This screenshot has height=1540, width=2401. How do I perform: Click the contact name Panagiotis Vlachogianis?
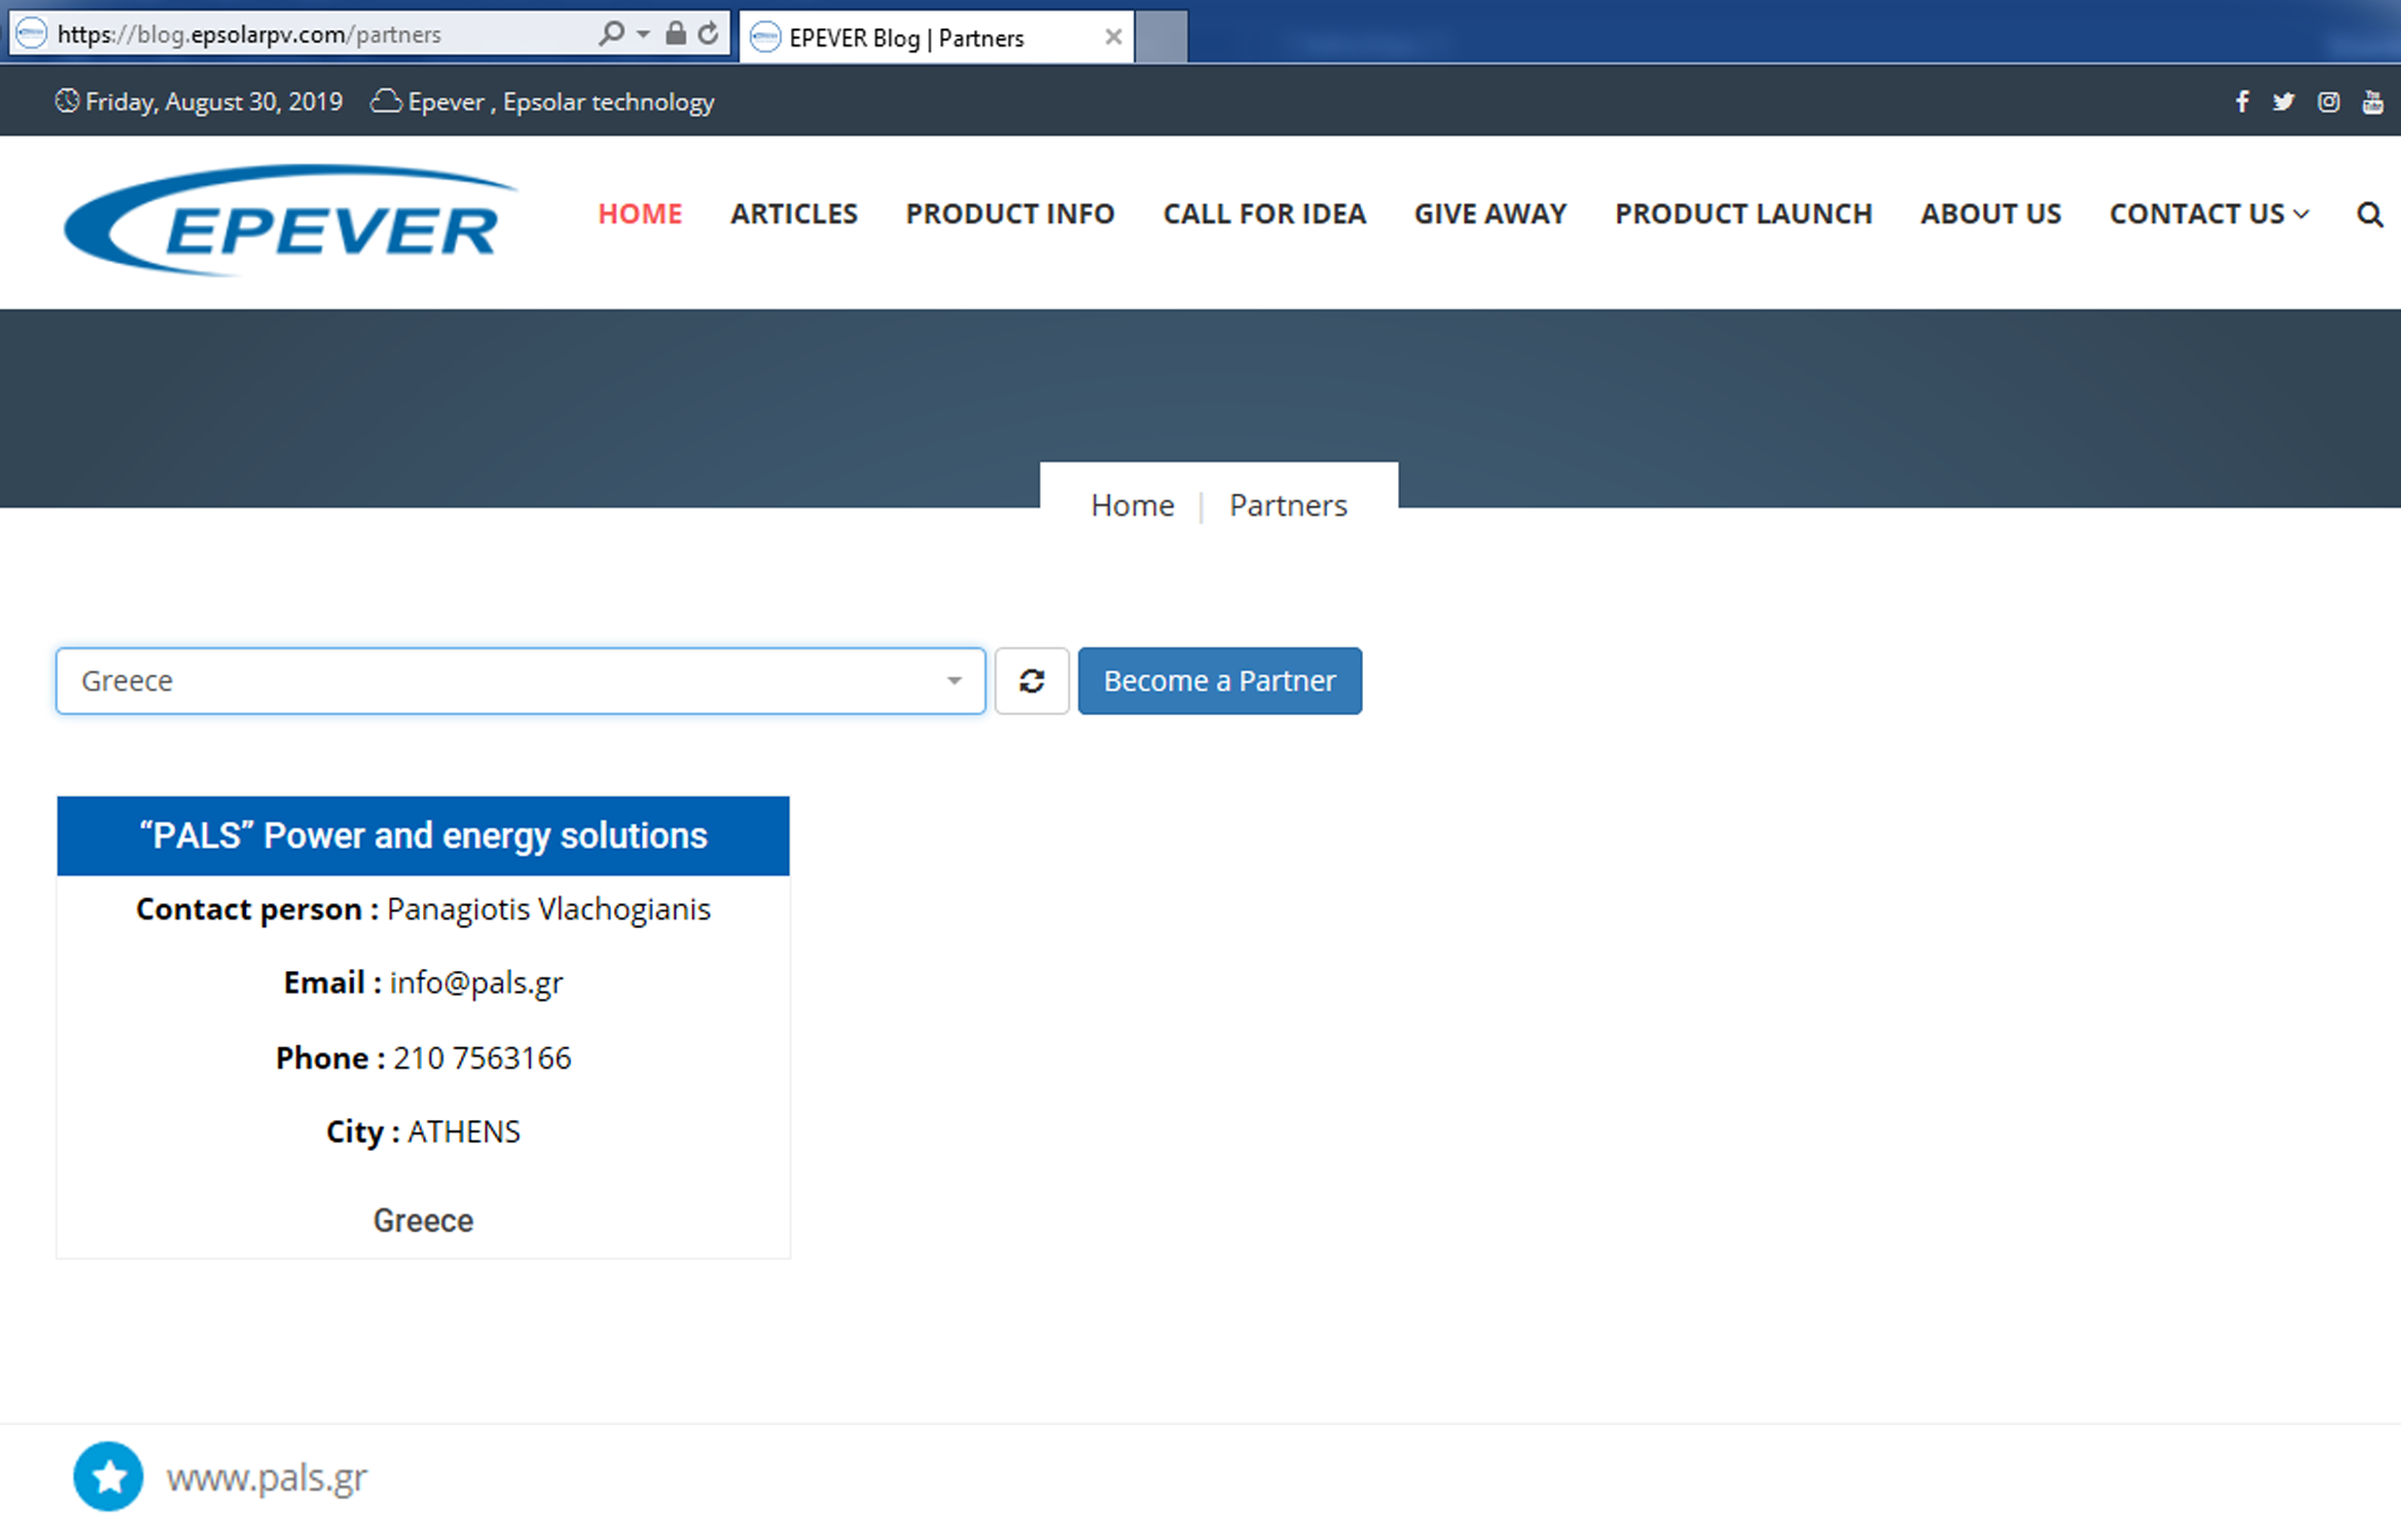549,909
